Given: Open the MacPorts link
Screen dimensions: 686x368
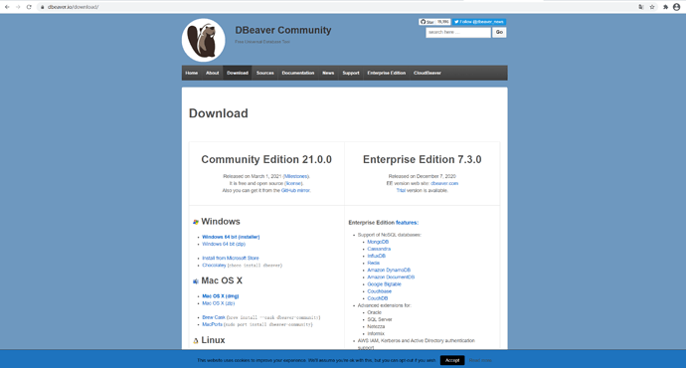Looking at the screenshot, I should coord(212,324).
